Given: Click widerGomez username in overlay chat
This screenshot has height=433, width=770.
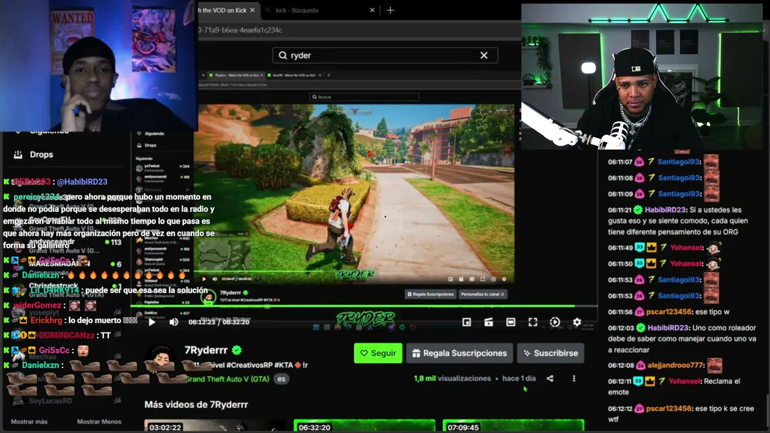Looking at the screenshot, I should (x=37, y=306).
